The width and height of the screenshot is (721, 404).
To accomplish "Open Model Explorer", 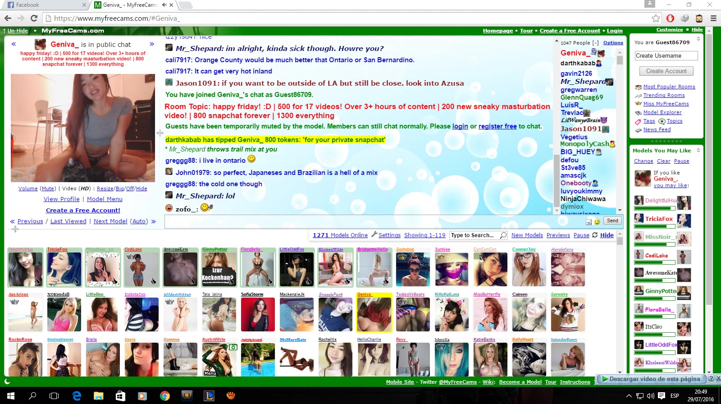I will pyautogui.click(x=662, y=112).
